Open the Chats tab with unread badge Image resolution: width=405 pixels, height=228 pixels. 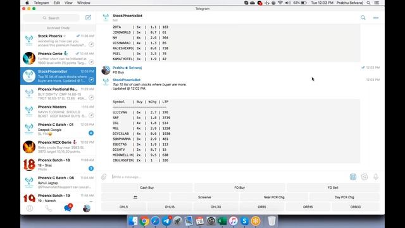pos(68,208)
